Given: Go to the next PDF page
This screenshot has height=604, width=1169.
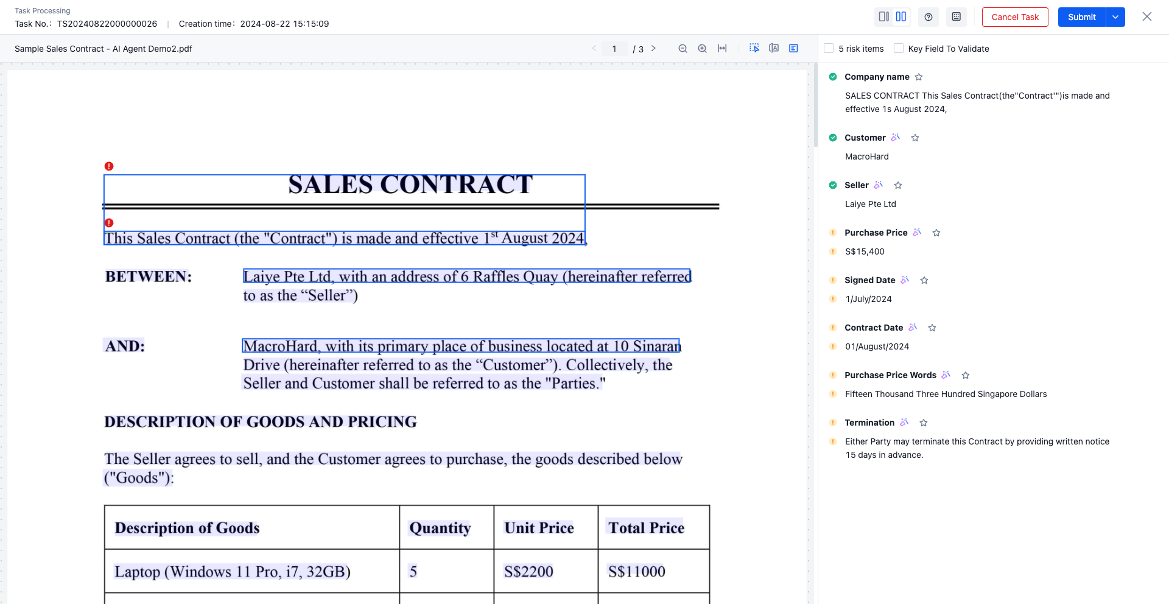Looking at the screenshot, I should [653, 49].
